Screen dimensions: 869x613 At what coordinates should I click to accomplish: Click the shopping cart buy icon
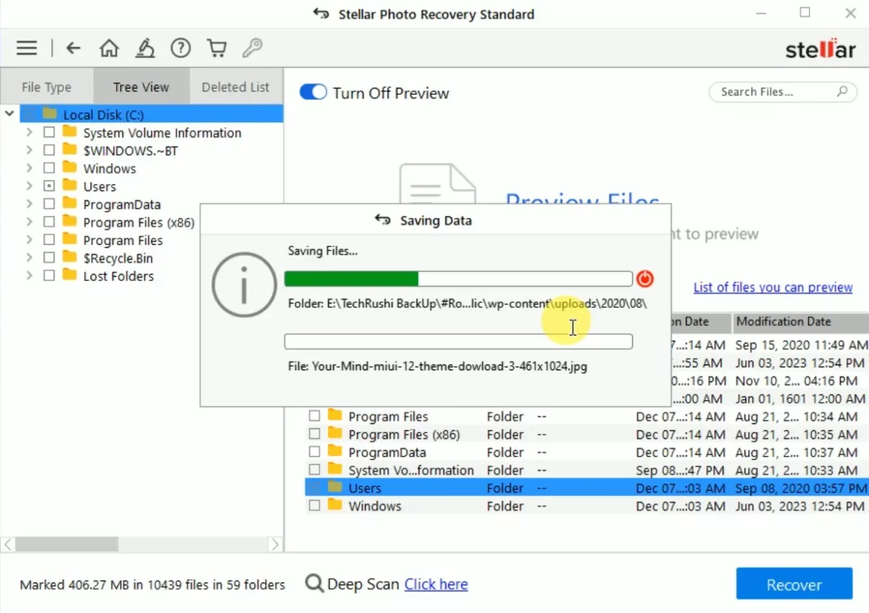[217, 49]
